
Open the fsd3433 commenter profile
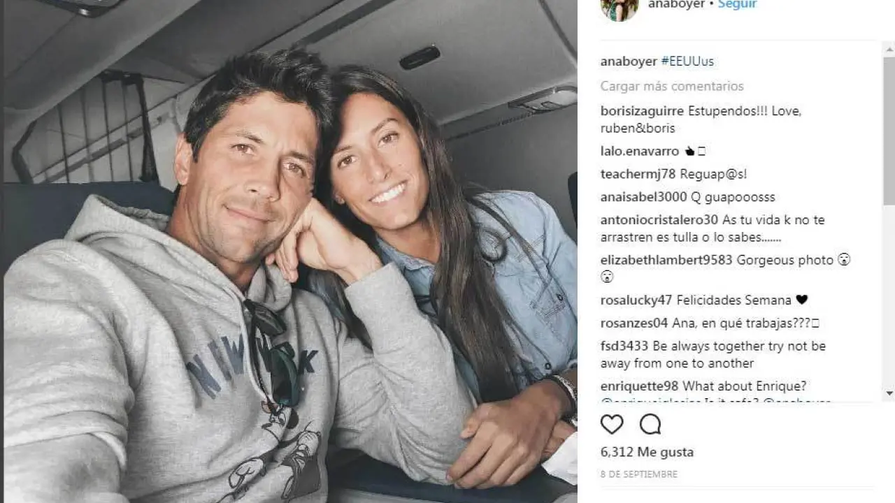[x=624, y=347]
